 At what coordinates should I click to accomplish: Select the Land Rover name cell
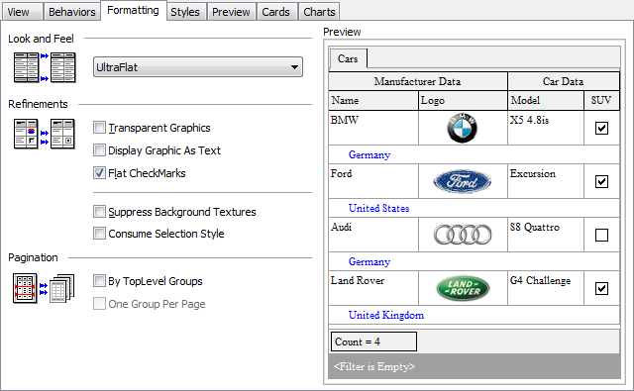(373, 288)
